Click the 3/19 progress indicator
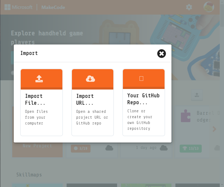224x187 pixels. (x=80, y=148)
